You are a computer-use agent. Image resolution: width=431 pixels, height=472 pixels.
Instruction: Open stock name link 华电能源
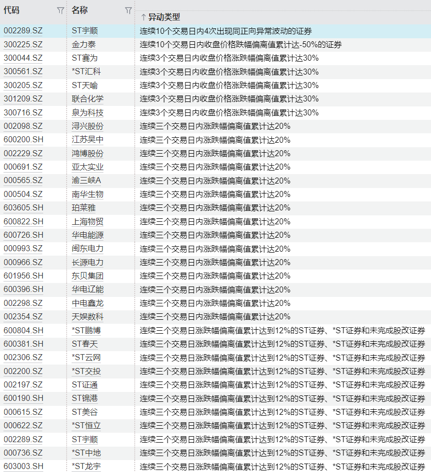[x=87, y=235]
